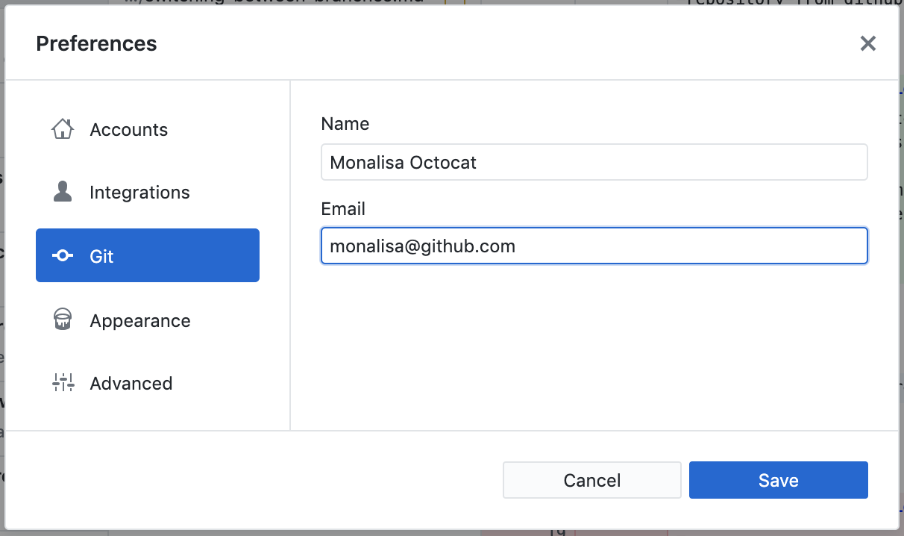Click the Preferences dialog title
The width and height of the screenshot is (904, 536).
96,43
